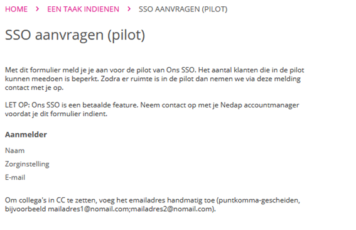Select the E-mail field label
Screen dimensions: 356x230
click(15, 177)
